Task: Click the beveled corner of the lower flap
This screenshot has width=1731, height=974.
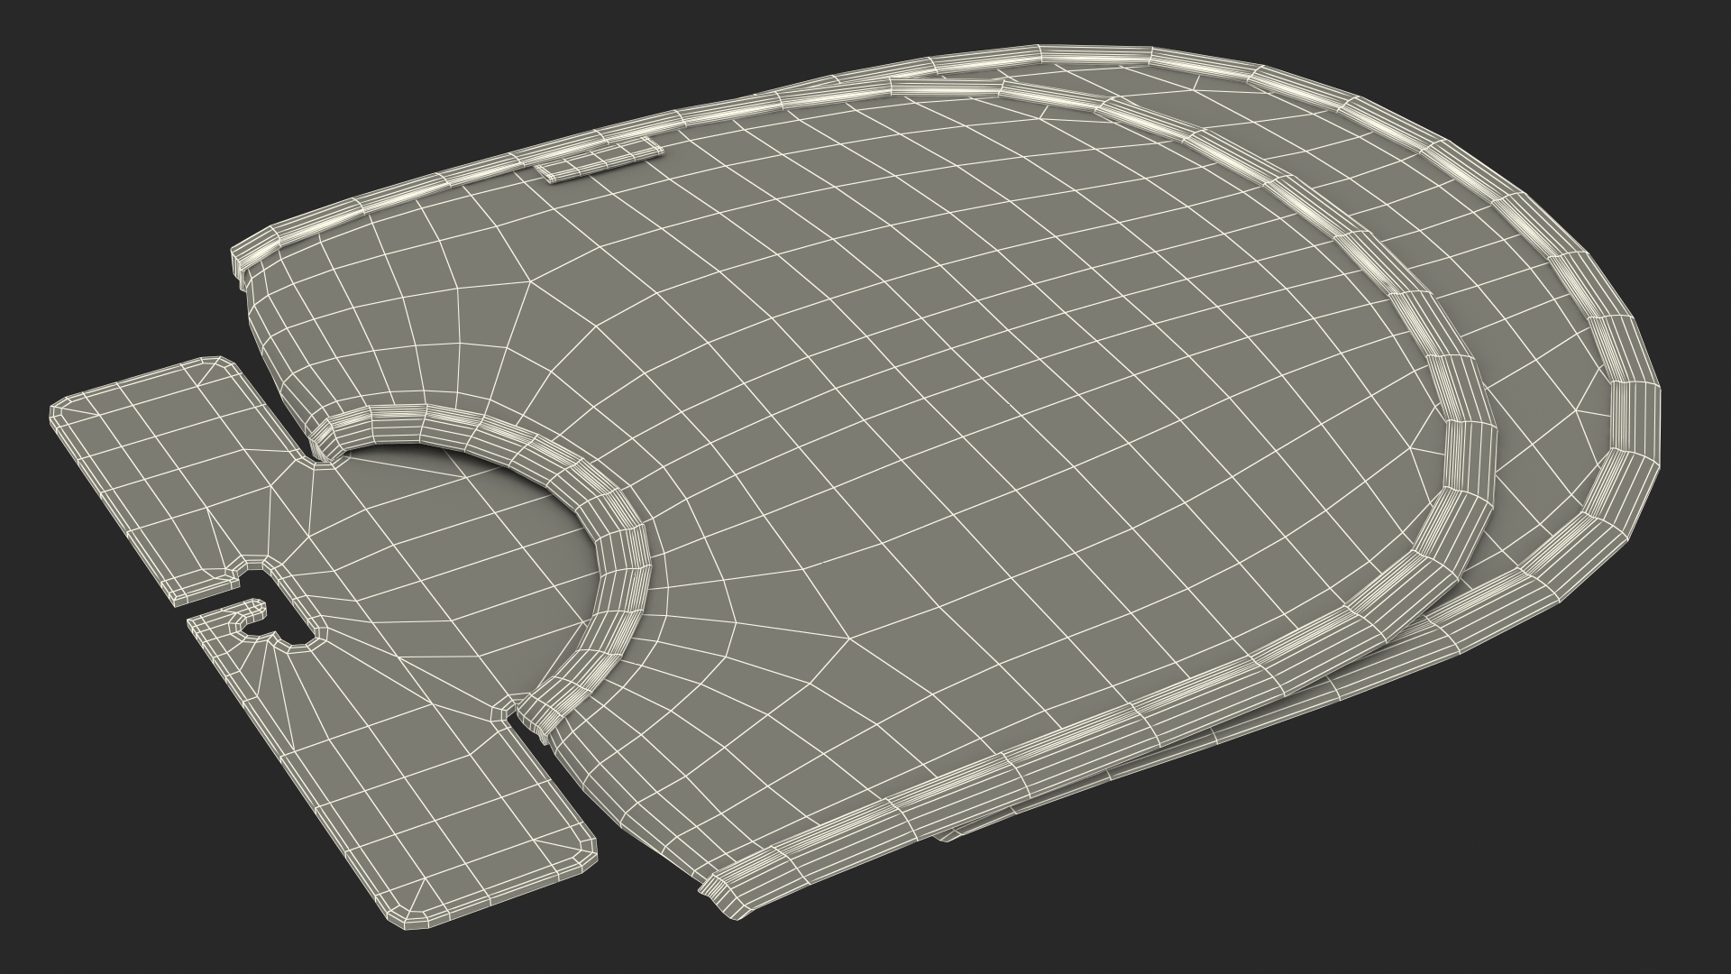Action: coord(588,851)
